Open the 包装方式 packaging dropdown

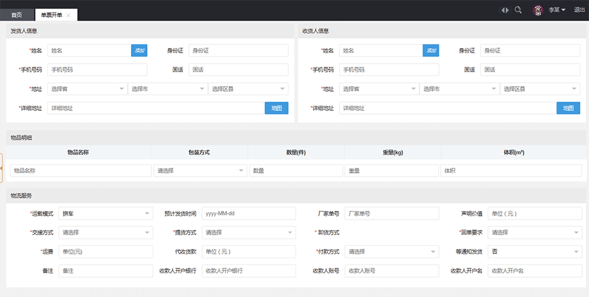(x=200, y=170)
